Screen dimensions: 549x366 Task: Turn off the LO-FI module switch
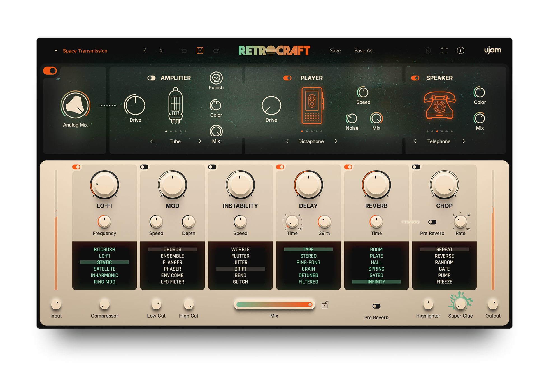click(76, 167)
